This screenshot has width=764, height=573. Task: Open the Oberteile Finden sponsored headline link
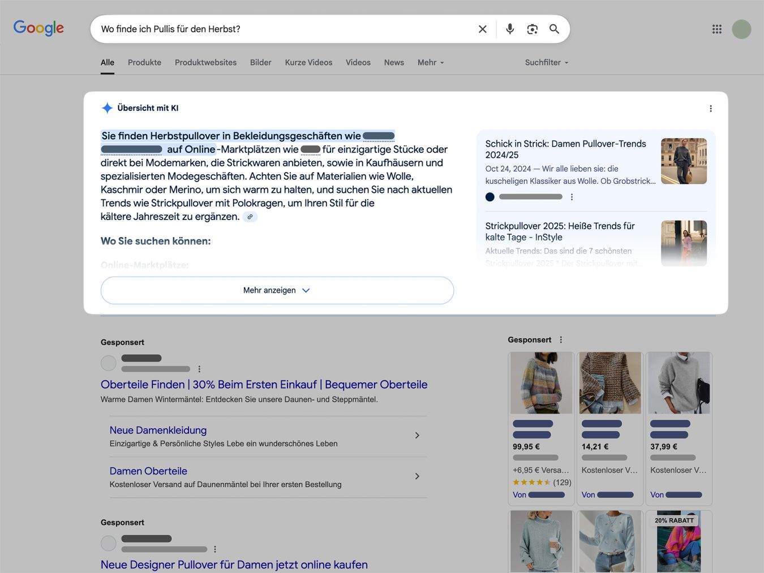[264, 385]
